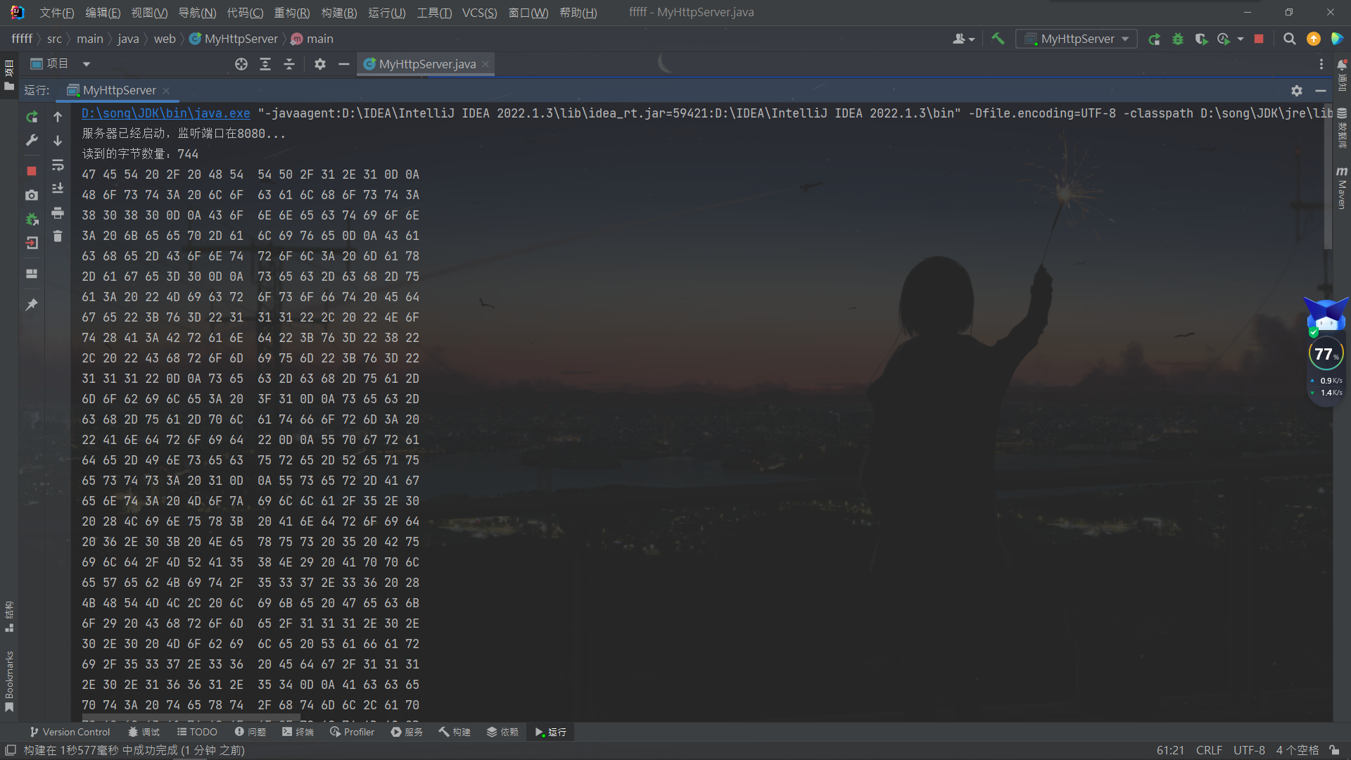The width and height of the screenshot is (1351, 760).
Task: Stop the running process with the red square
Action: (x=32, y=171)
